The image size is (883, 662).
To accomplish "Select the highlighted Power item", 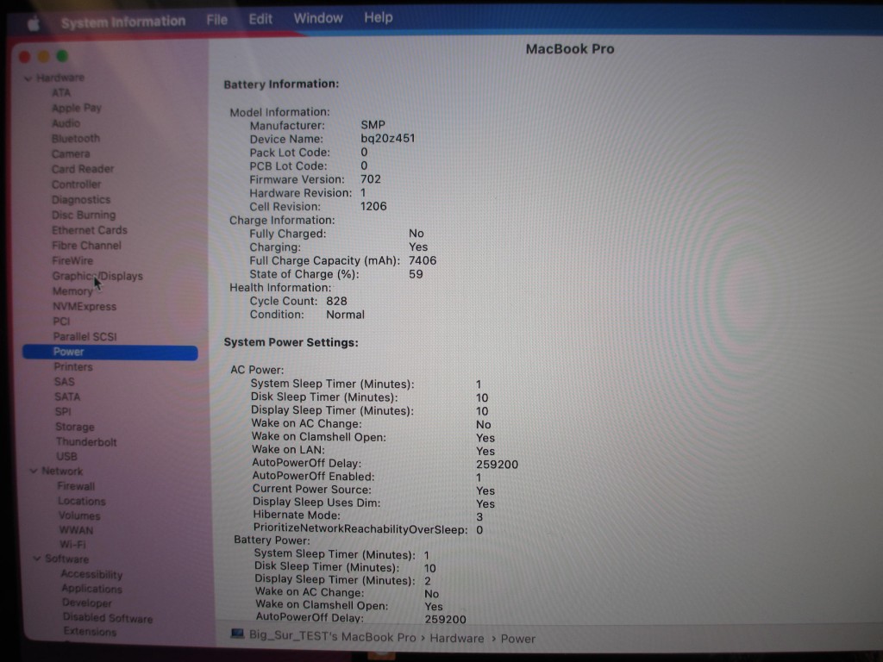I will point(110,352).
